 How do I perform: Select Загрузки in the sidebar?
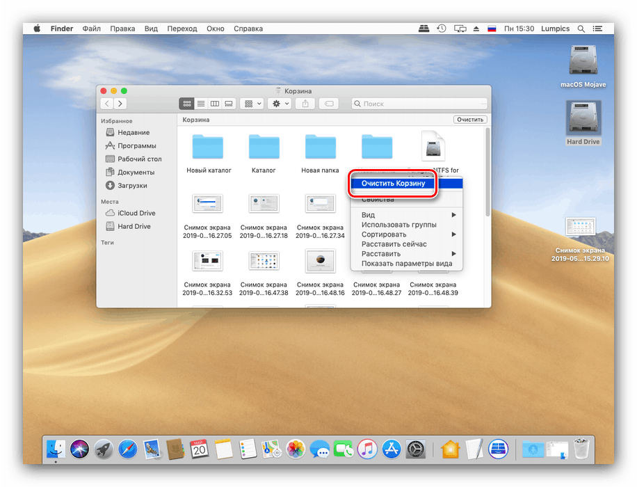(x=132, y=186)
